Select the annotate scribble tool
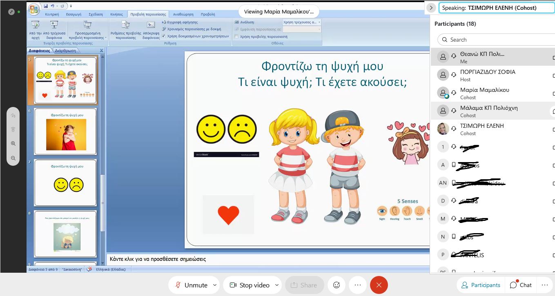The height and width of the screenshot is (296, 555). tap(13, 116)
